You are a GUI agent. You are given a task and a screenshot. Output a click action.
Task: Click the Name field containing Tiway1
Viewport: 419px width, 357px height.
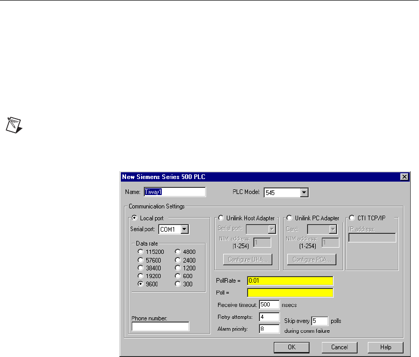pyautogui.click(x=175, y=192)
